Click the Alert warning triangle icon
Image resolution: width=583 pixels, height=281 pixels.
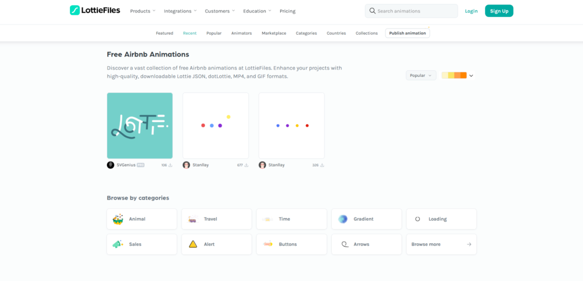pos(193,244)
